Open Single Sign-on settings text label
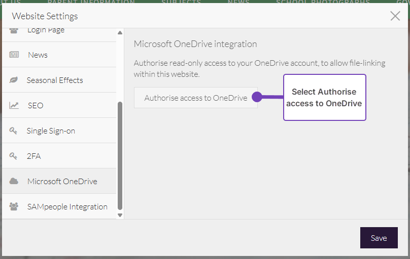410x259 pixels. click(51, 131)
